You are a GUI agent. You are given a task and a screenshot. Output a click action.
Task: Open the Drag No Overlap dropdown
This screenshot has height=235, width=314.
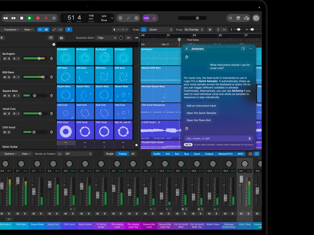(x=194, y=30)
